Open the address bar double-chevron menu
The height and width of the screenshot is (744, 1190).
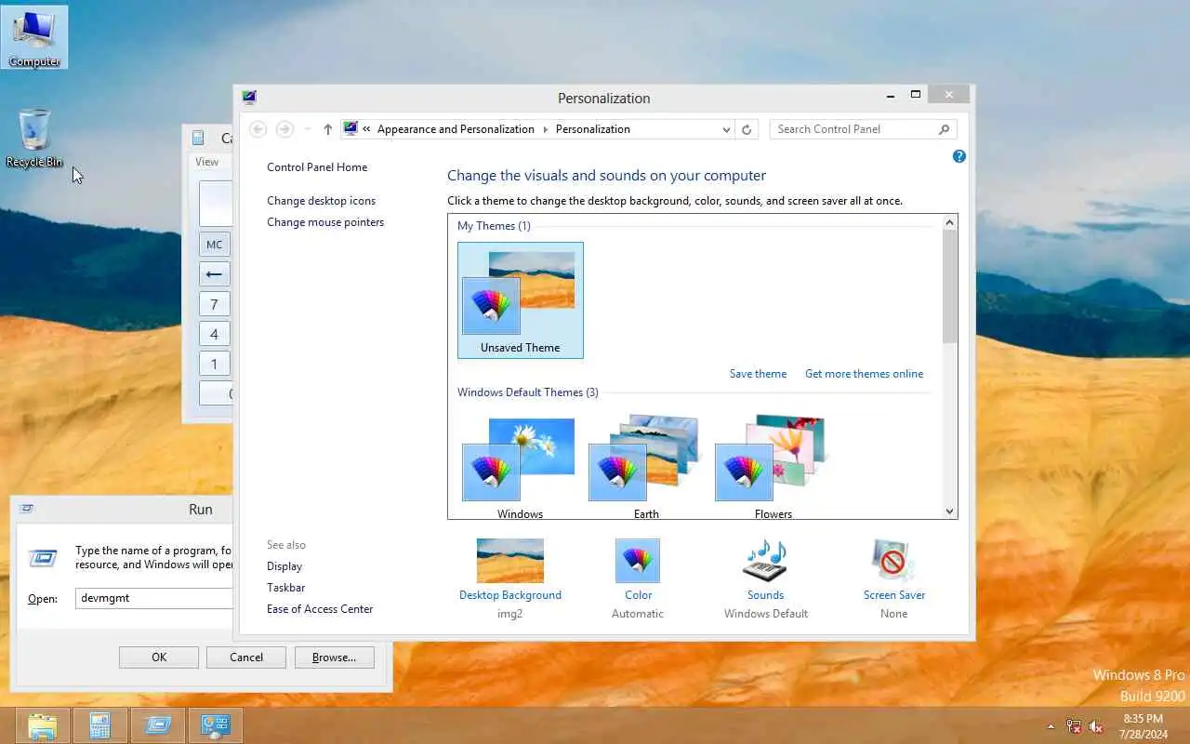(367, 129)
